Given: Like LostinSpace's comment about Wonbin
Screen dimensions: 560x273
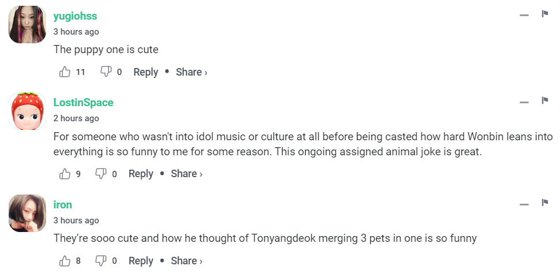Looking at the screenshot, I should pos(65,174).
